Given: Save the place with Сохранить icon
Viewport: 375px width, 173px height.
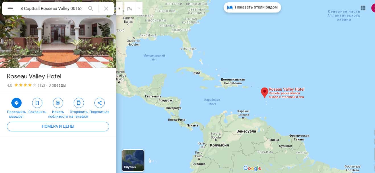Looking at the screenshot, I should pyautogui.click(x=37, y=103).
